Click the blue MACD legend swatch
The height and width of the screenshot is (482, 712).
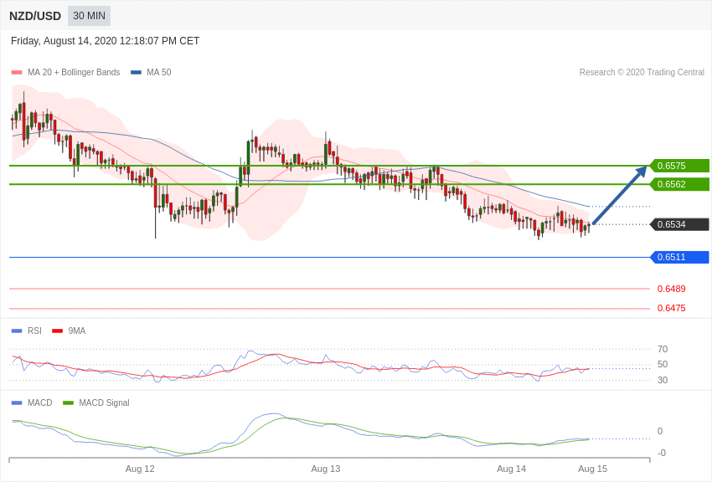point(17,403)
